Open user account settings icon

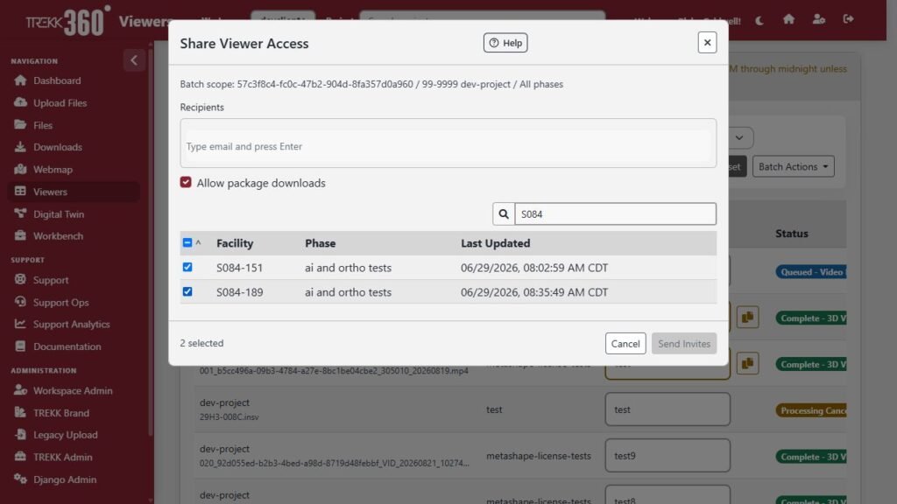[819, 19]
